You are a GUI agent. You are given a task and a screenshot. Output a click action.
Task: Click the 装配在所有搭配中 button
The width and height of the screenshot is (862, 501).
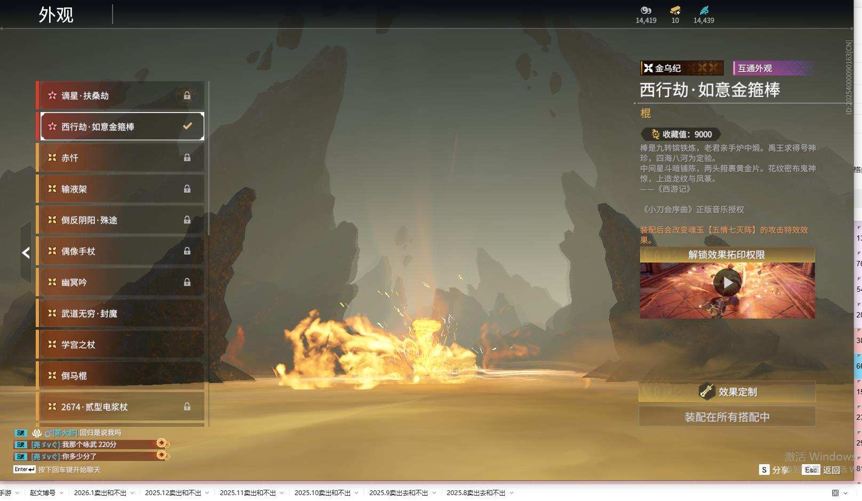[727, 417]
